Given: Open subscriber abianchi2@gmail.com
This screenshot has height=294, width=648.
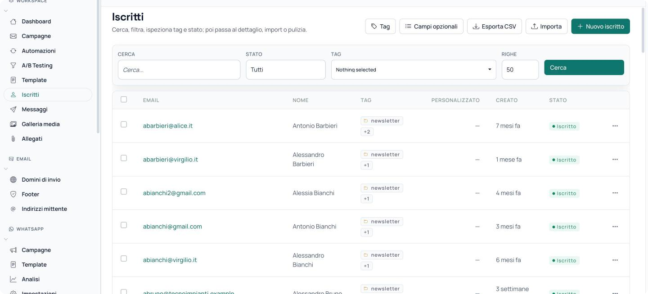Looking at the screenshot, I should [x=174, y=193].
